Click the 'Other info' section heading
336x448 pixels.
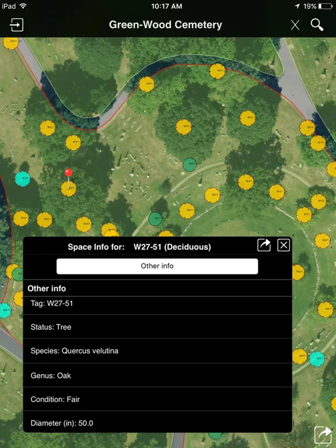[47, 289]
